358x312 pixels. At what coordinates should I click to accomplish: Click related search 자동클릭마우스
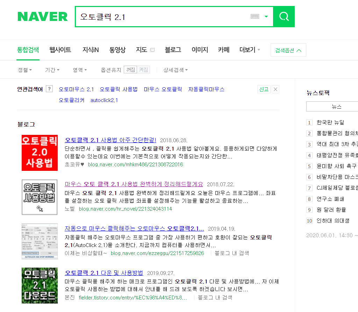pos(206,89)
